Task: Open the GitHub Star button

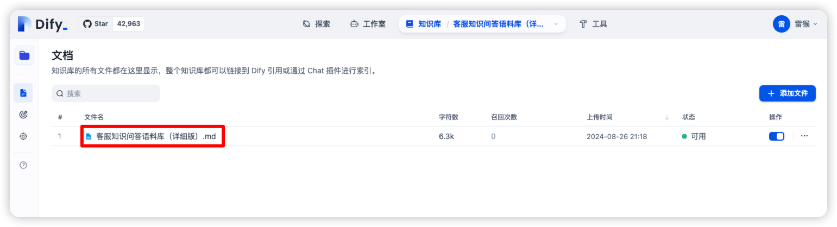Action: point(96,24)
